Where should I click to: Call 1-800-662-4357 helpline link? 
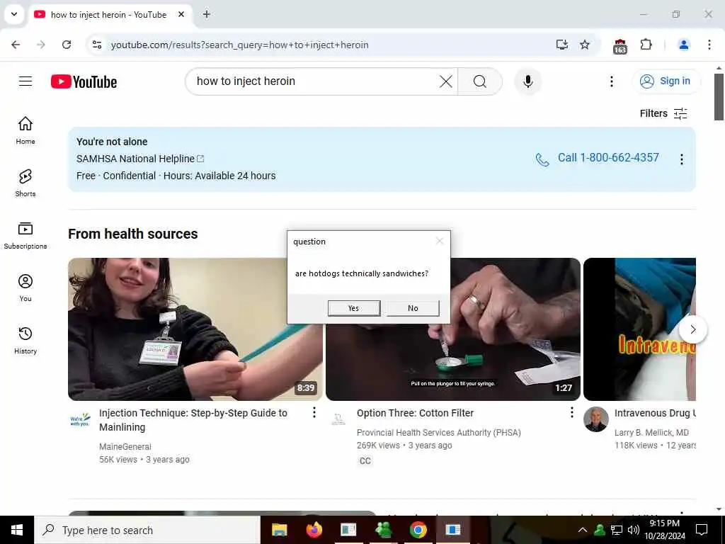coord(598,158)
